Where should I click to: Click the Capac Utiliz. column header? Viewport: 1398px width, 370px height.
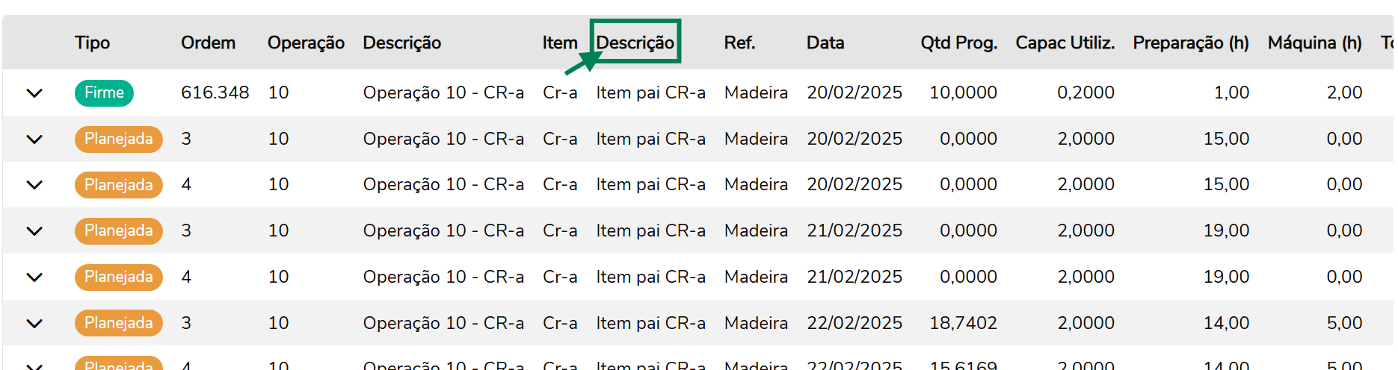click(1065, 43)
